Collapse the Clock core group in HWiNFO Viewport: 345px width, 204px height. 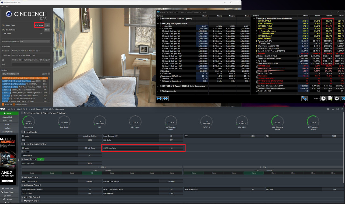(161, 29)
